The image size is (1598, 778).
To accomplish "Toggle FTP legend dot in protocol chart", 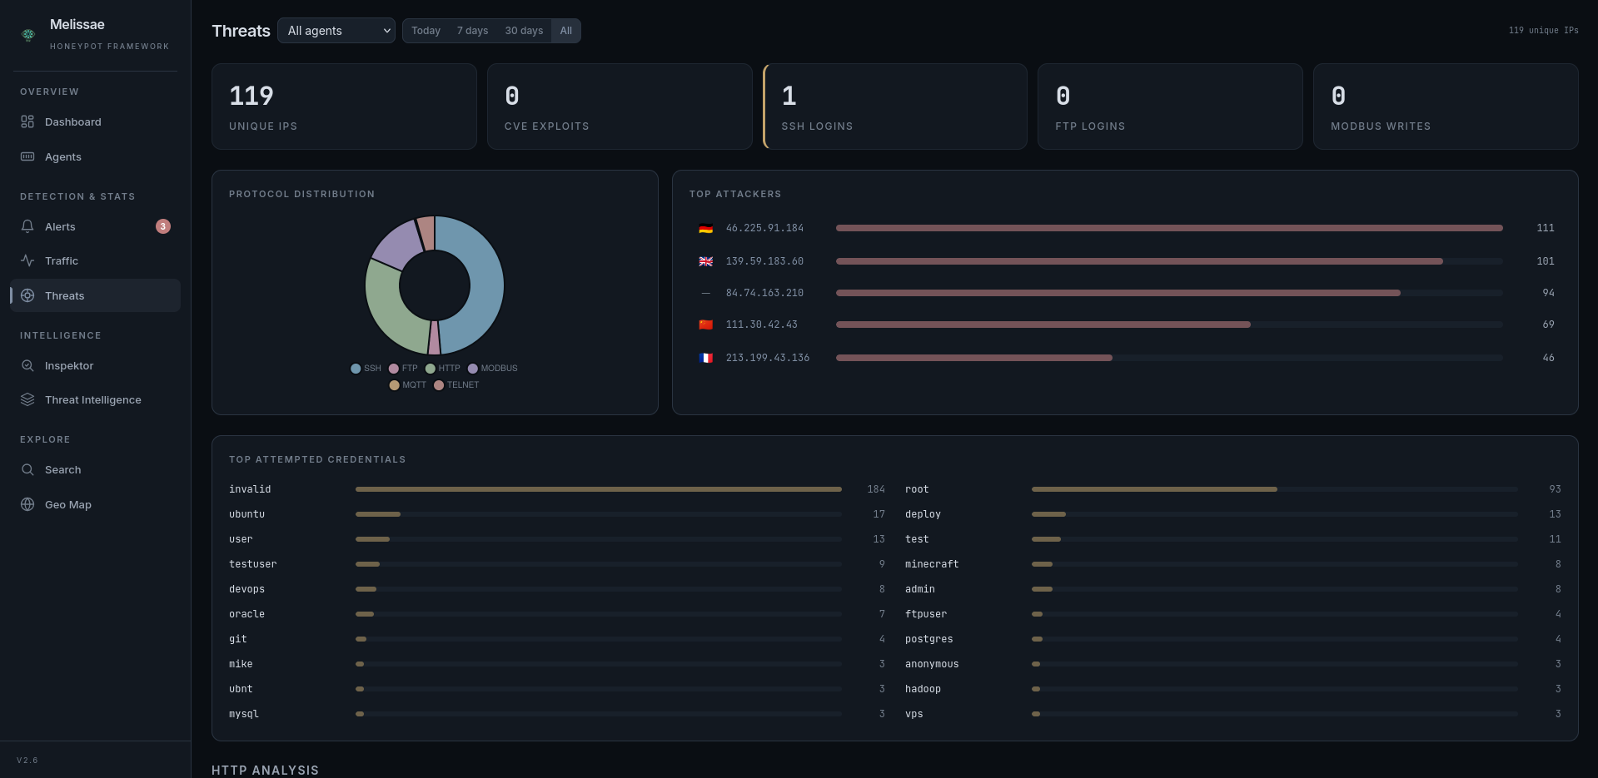I will [x=394, y=369].
